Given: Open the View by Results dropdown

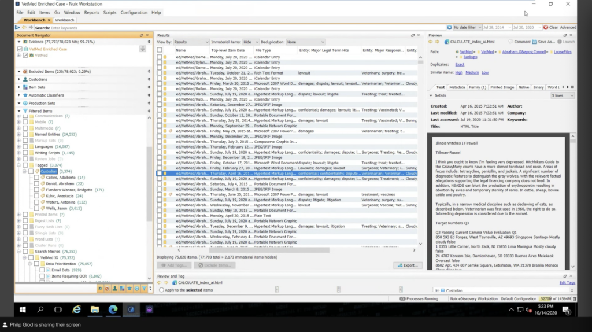Looking at the screenshot, I should (191, 42).
